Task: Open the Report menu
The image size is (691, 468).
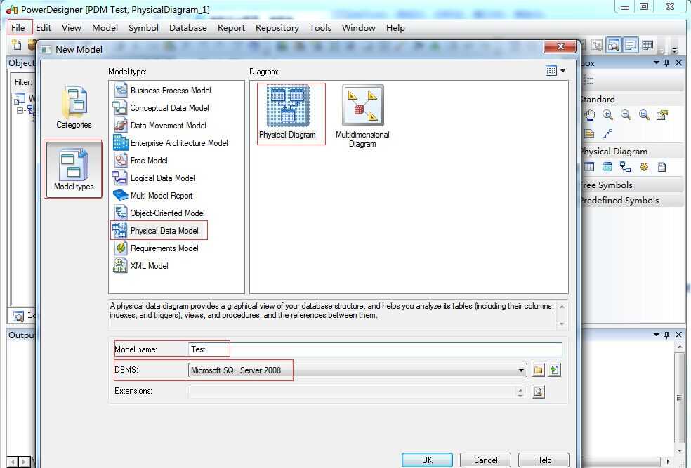Action: (231, 28)
